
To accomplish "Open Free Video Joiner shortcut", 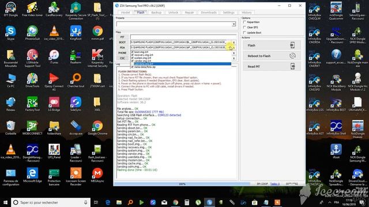I will (x=32, y=9).
